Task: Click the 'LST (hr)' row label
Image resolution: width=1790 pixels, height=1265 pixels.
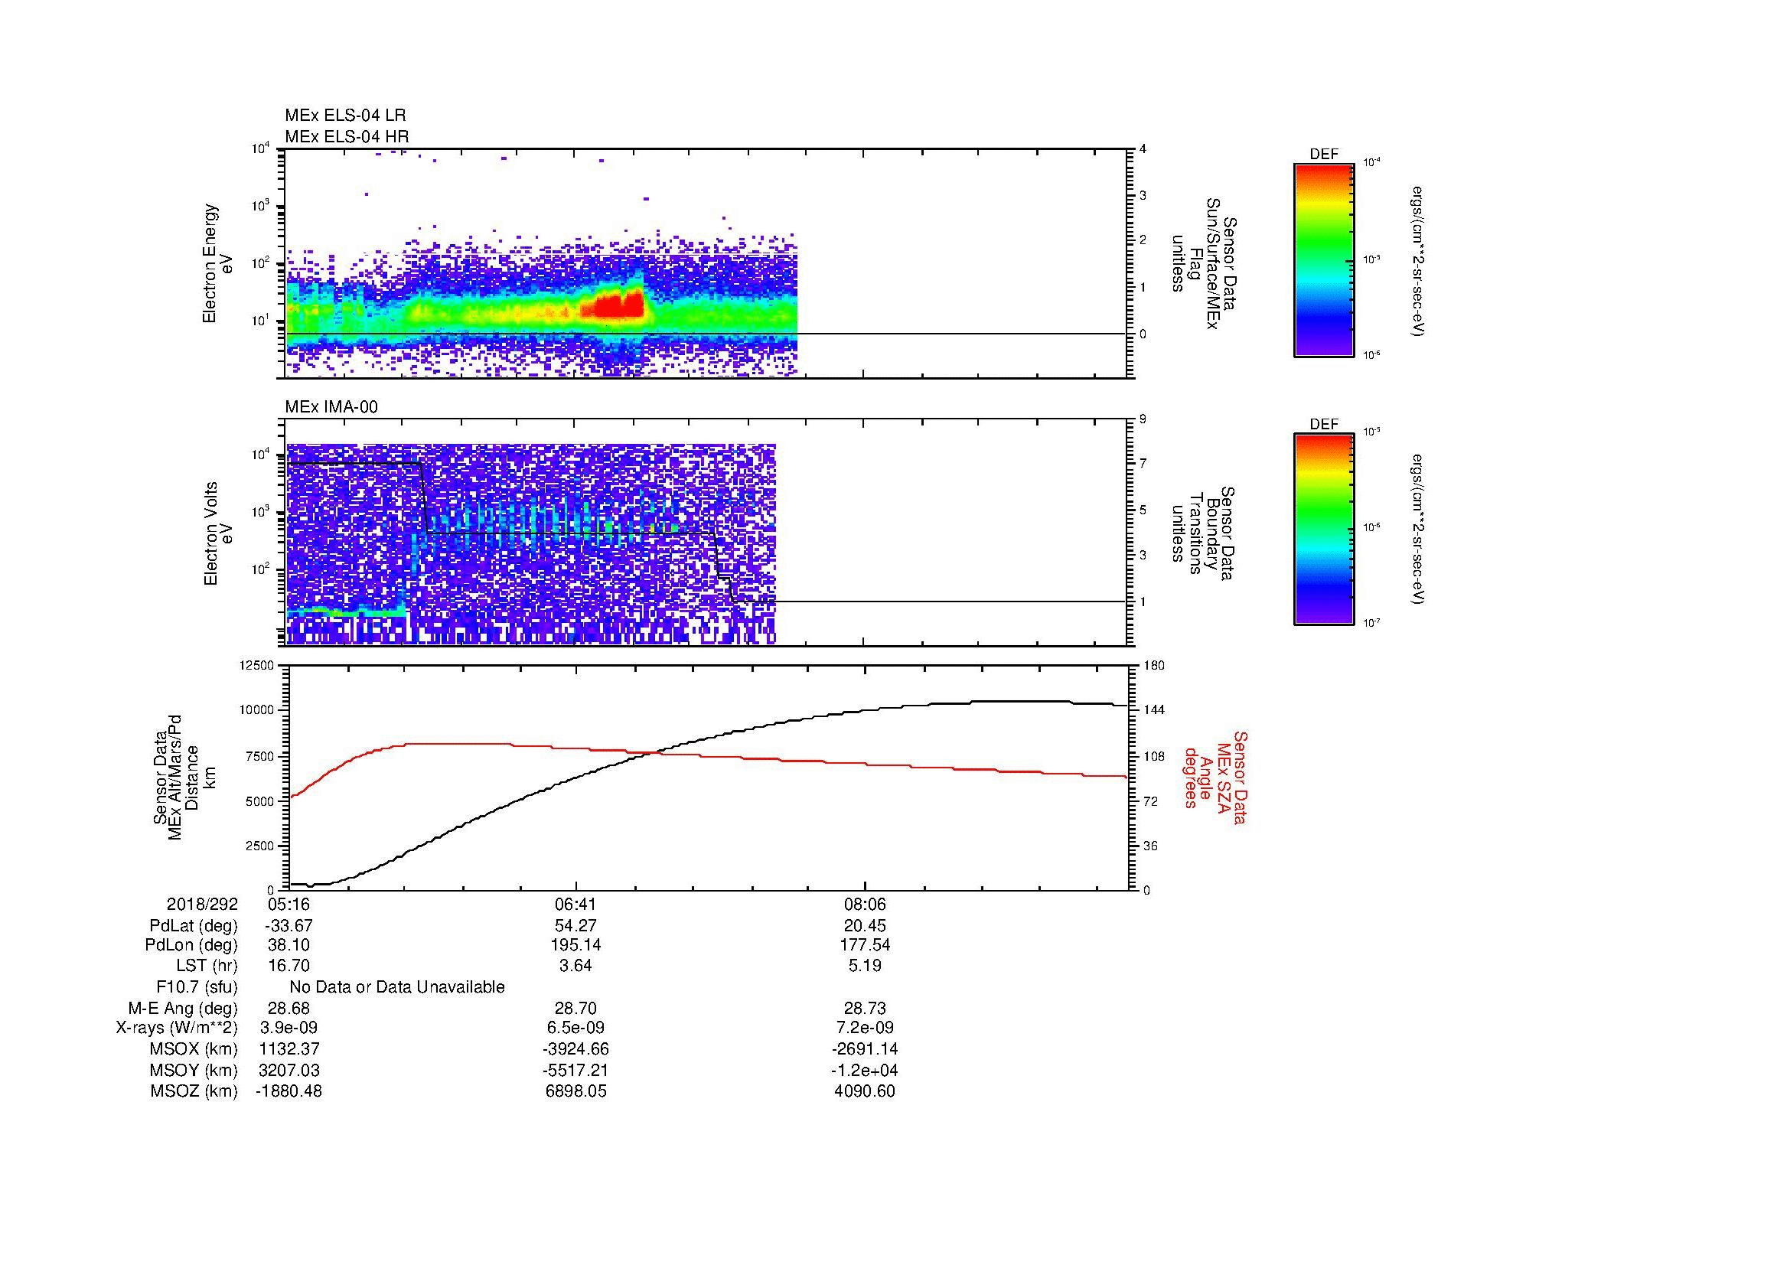Action: point(207,966)
